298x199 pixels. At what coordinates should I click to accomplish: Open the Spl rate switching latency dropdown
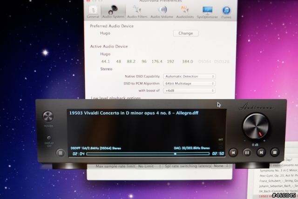click(220, 166)
